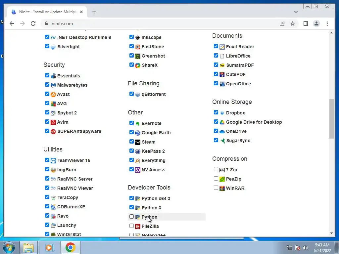Click the taskbar clock showing 5:43 AM
339x254 pixels.
click(x=322, y=248)
